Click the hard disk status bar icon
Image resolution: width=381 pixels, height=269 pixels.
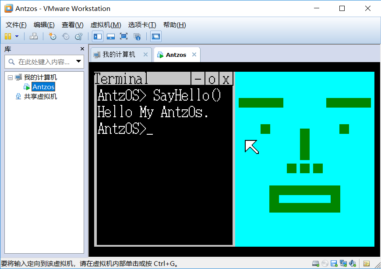point(316,263)
